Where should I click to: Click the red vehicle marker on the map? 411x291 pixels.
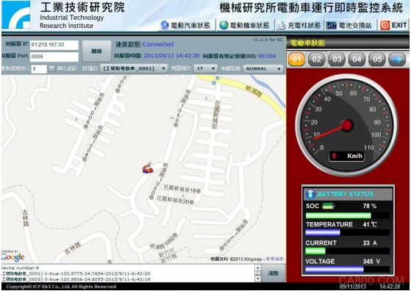tap(147, 168)
